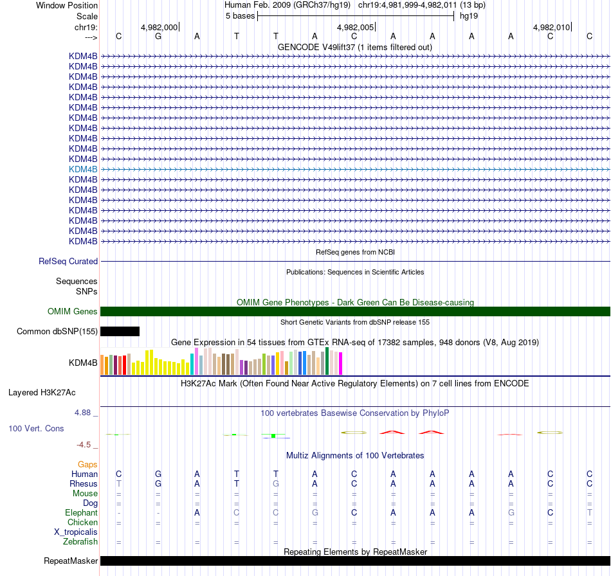Click the Chicken species label
Screen dimensions: 611x576
[82, 522]
